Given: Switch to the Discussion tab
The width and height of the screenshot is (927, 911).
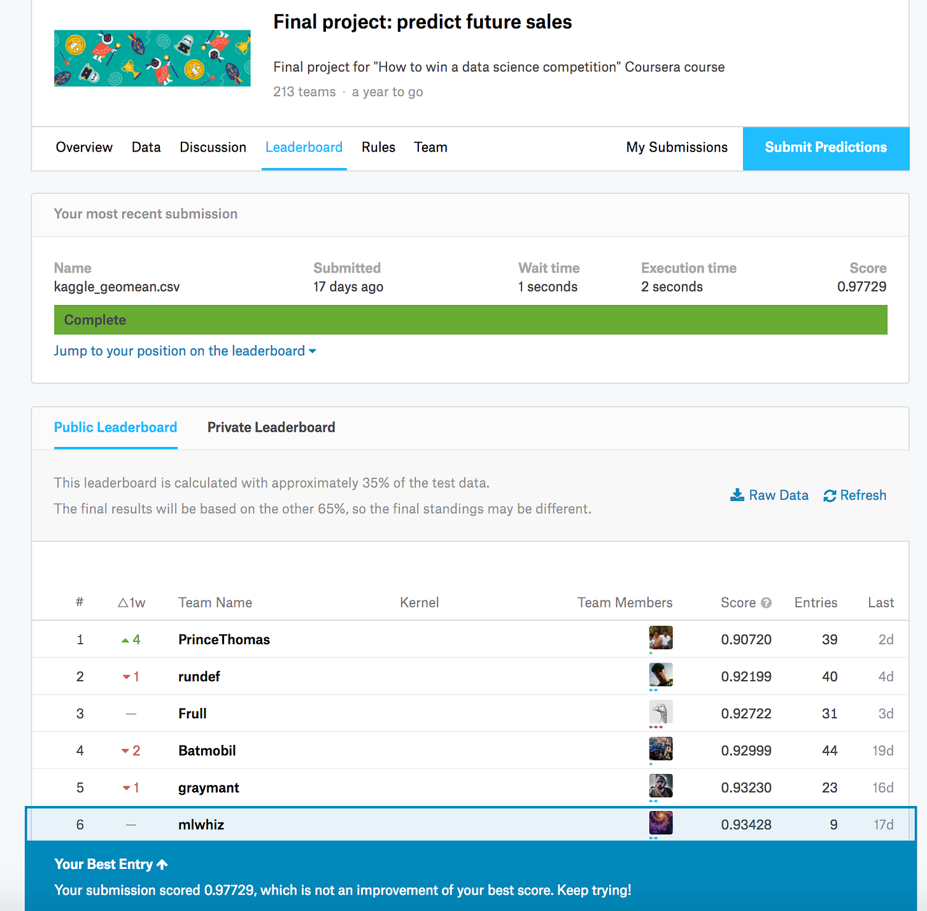Looking at the screenshot, I should tap(213, 148).
